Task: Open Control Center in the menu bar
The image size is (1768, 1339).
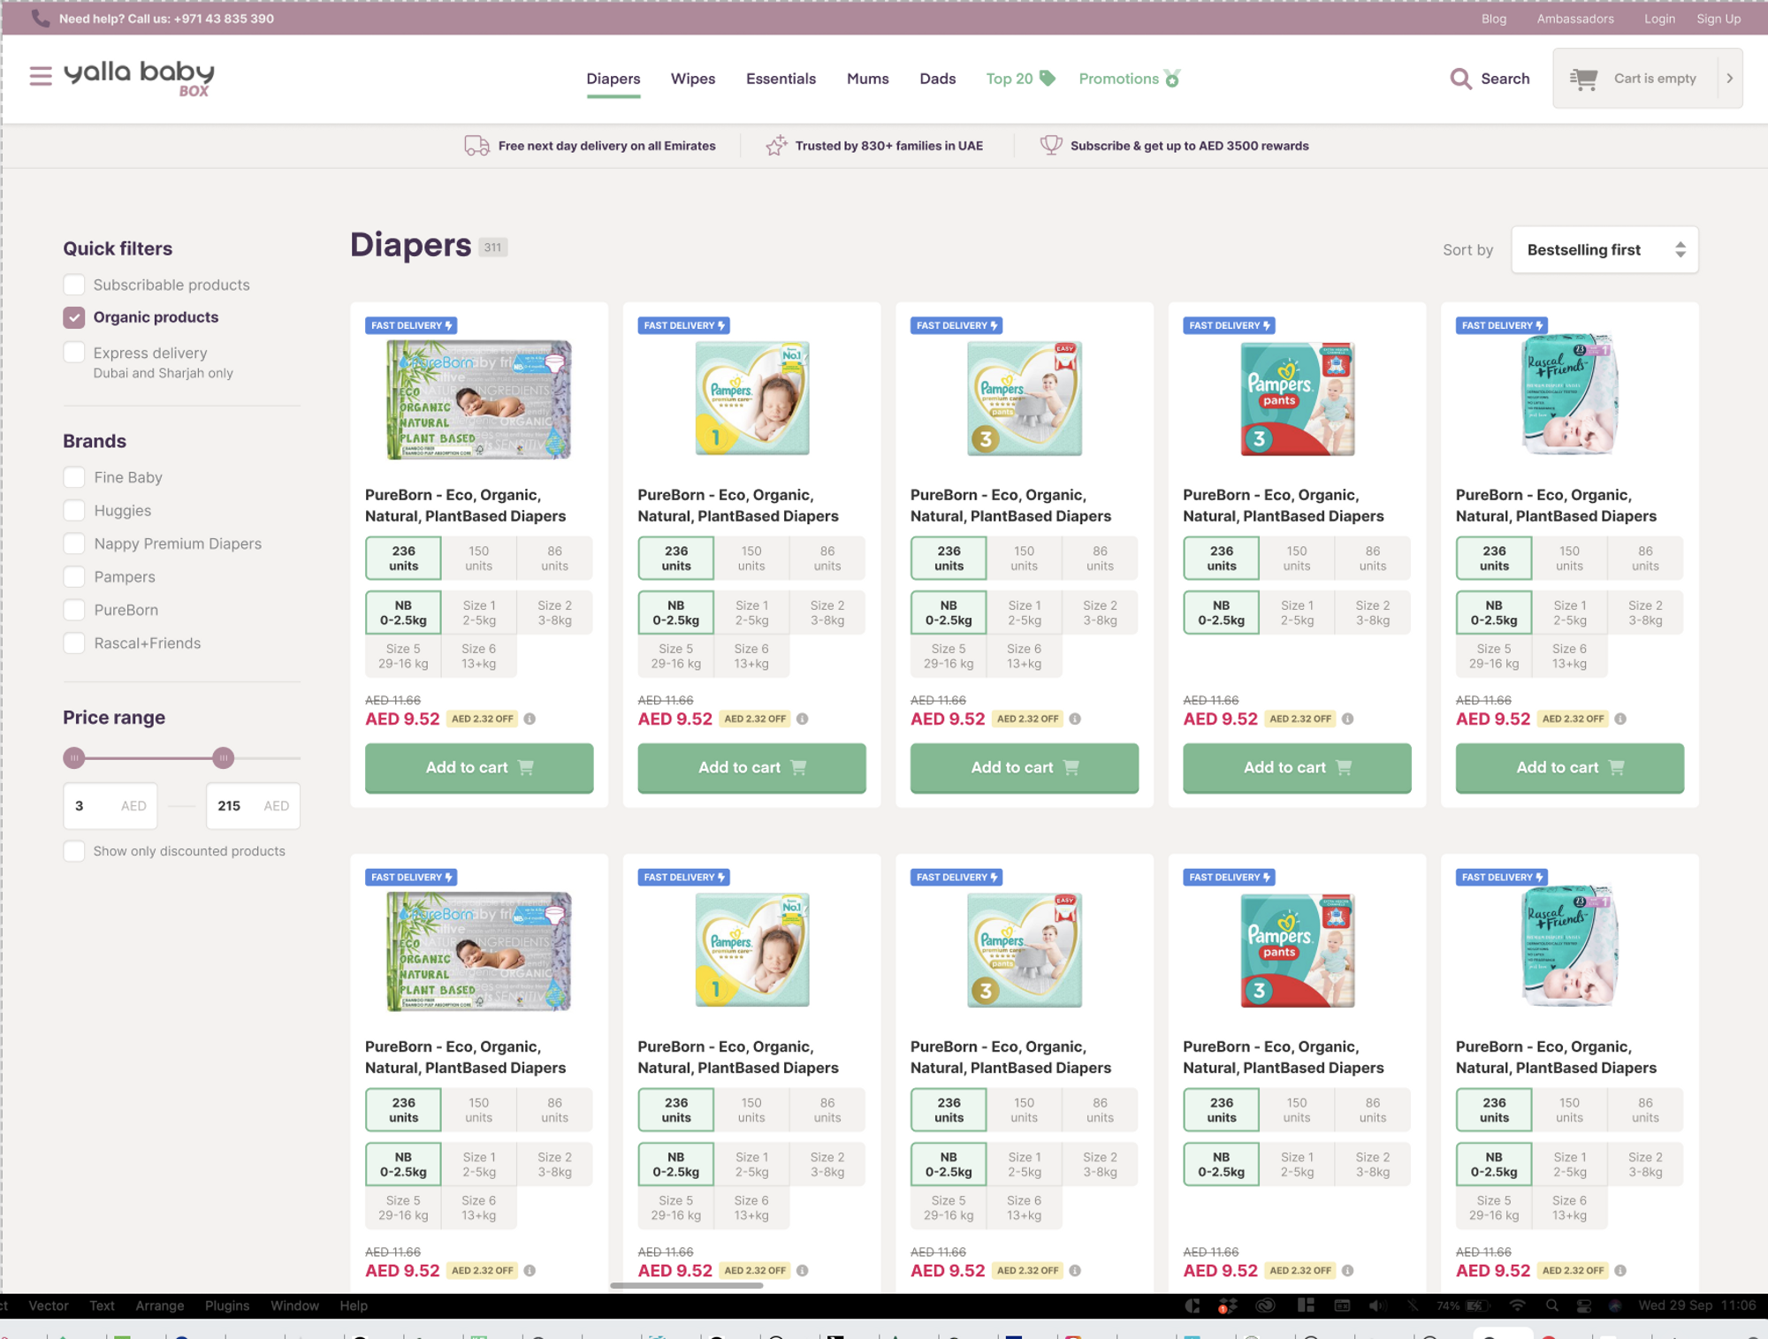Action: (x=1584, y=1305)
